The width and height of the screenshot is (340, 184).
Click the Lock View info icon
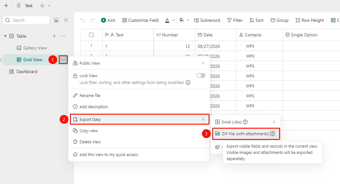click(x=188, y=82)
